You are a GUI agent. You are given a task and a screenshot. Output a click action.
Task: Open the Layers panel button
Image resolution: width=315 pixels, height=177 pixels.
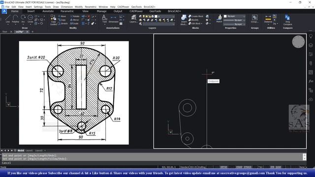(133, 19)
